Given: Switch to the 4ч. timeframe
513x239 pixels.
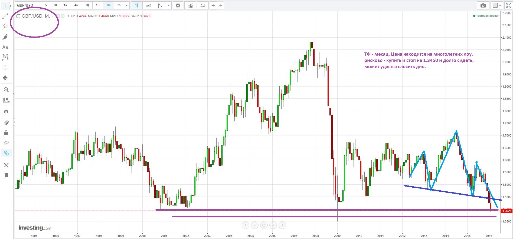Looking at the screenshot, I should tap(76, 5).
